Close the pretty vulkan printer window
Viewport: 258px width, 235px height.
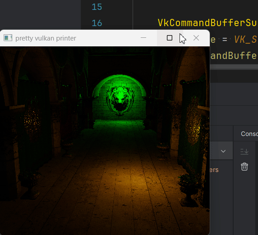point(196,38)
